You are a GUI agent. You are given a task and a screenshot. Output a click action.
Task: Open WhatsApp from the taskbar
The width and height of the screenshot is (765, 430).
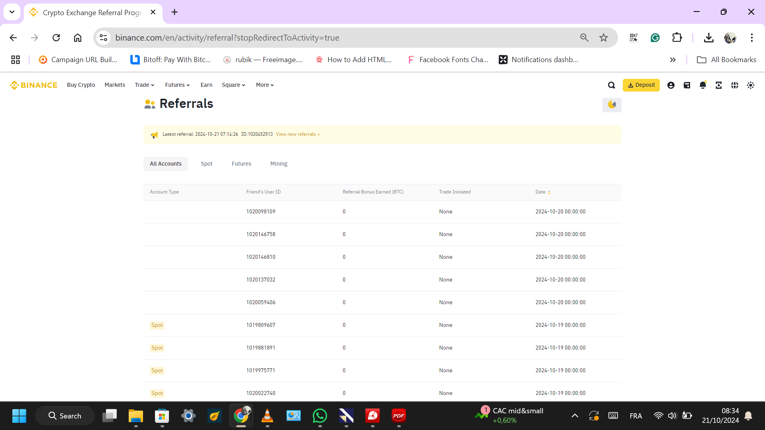pyautogui.click(x=320, y=416)
